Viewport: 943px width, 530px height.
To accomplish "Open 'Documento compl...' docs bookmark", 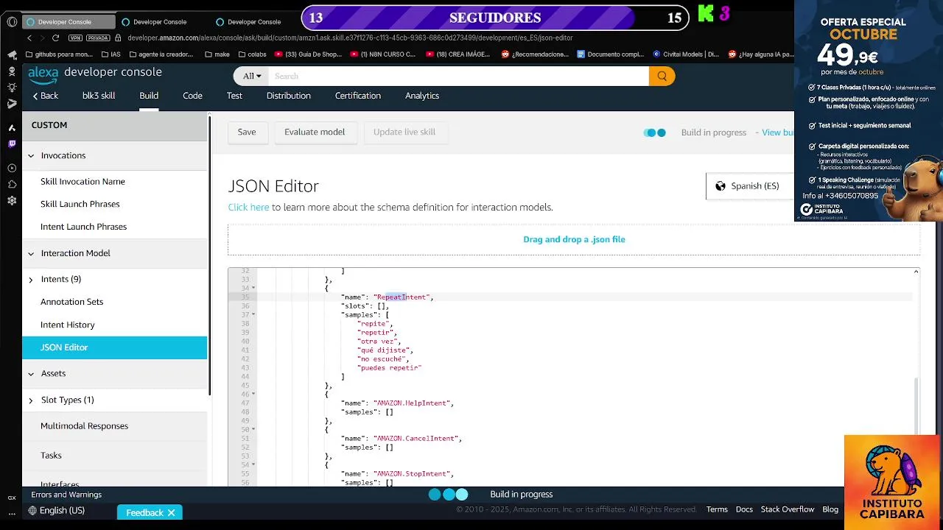I will (610, 54).
